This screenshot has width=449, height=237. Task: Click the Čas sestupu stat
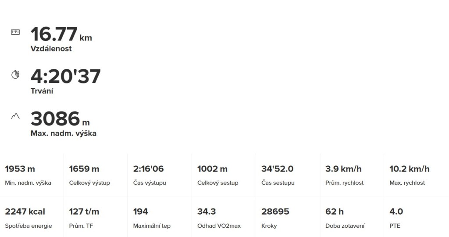tap(278, 175)
